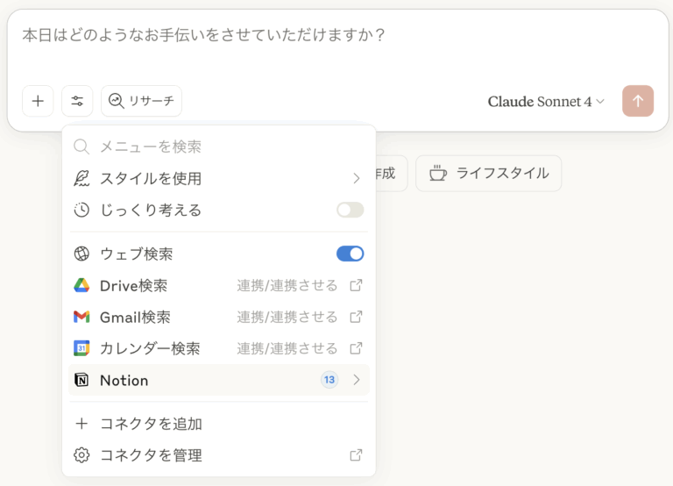Enable the じっくり考える toggle

coord(350,210)
